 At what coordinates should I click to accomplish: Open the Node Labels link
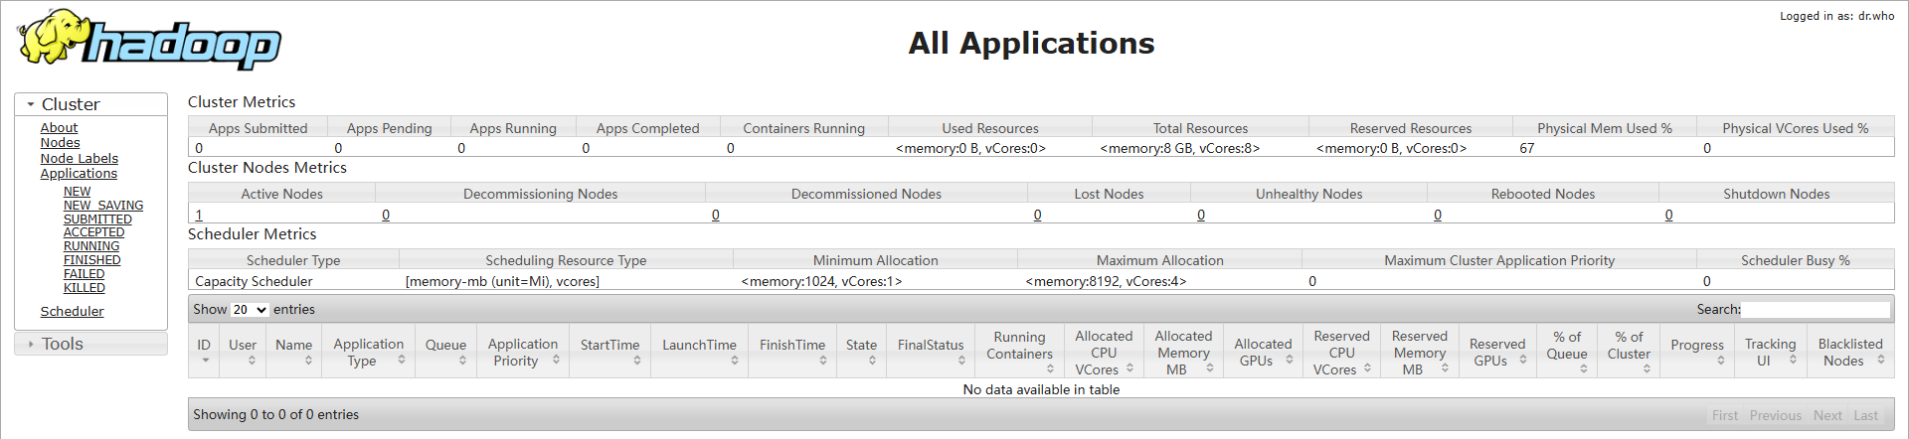coord(79,159)
